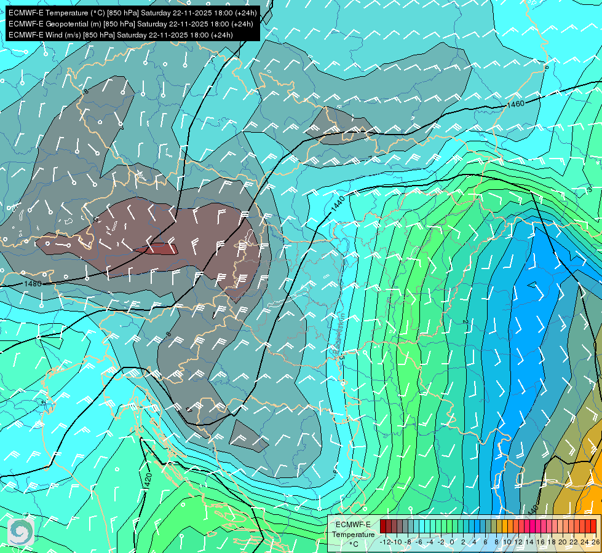Viewport: 602px width, 553px height.
Task: Click the '-12' legend scale label
Action: pyautogui.click(x=386, y=542)
